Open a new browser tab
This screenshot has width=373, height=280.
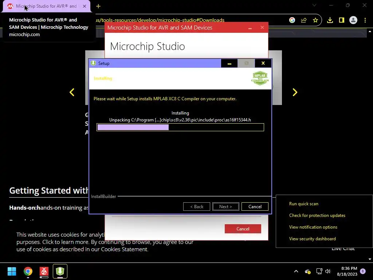tap(98, 6)
